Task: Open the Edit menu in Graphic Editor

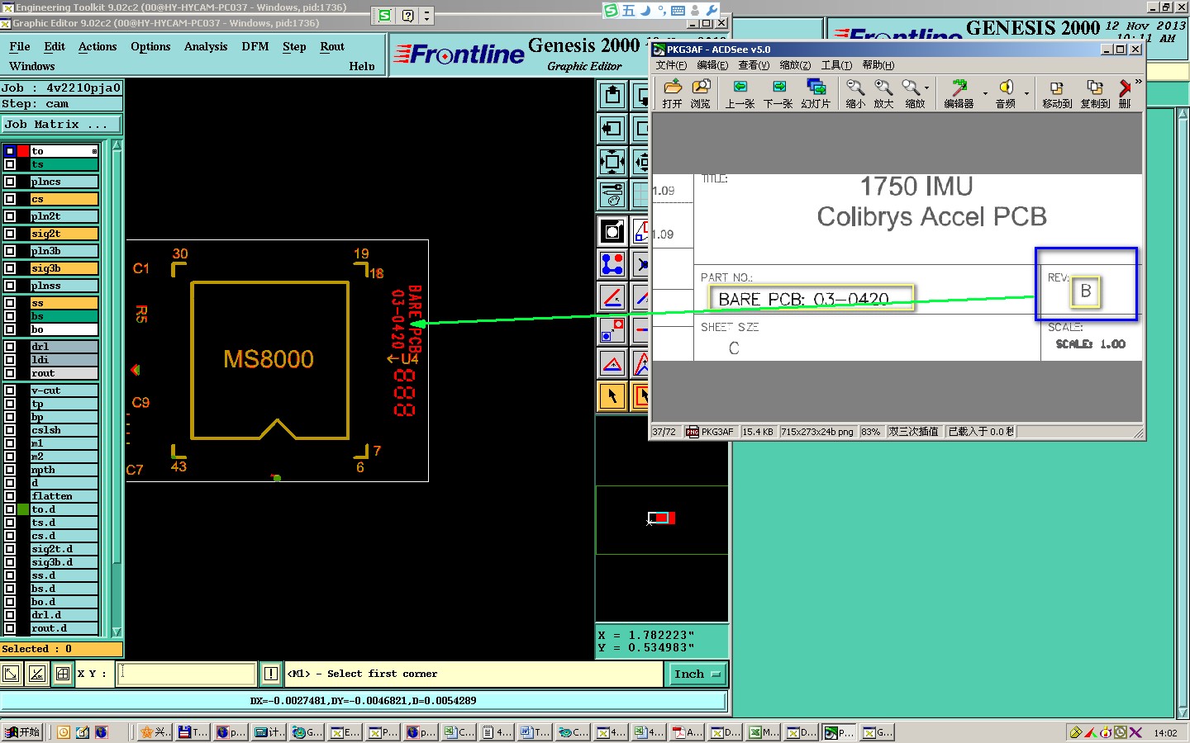Action: 55,47
